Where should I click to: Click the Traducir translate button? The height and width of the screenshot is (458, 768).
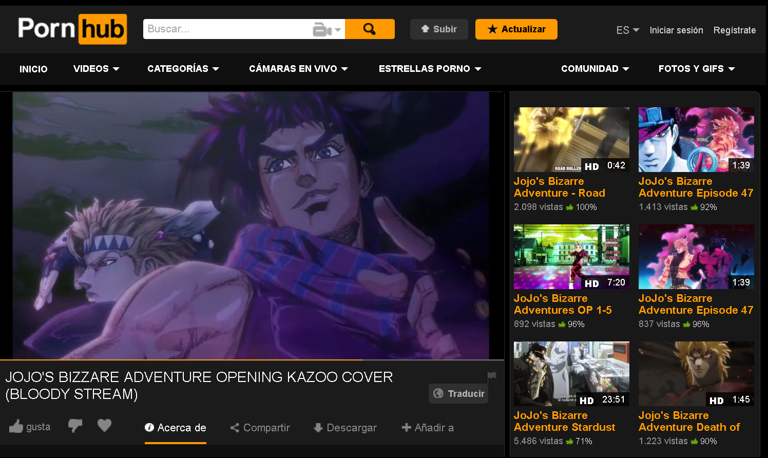point(458,394)
